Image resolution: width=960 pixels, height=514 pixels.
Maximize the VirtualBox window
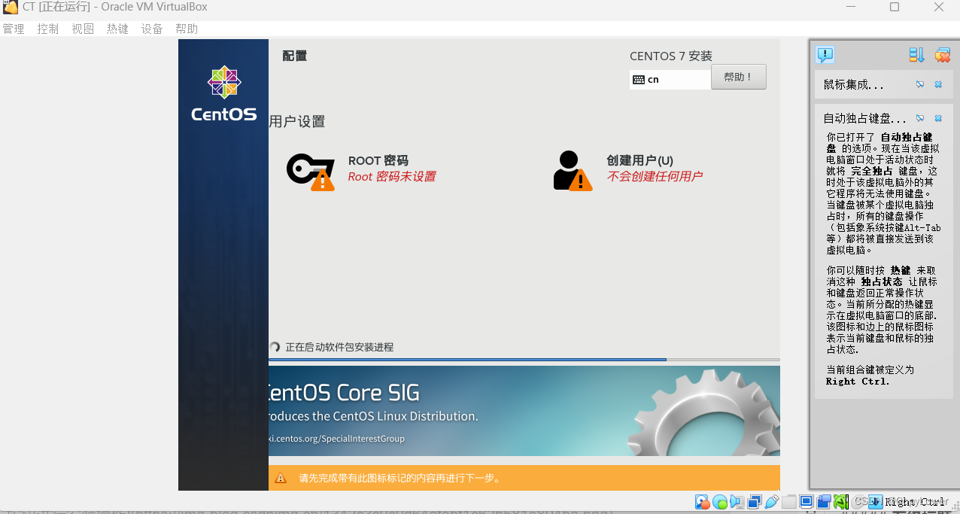pos(895,7)
